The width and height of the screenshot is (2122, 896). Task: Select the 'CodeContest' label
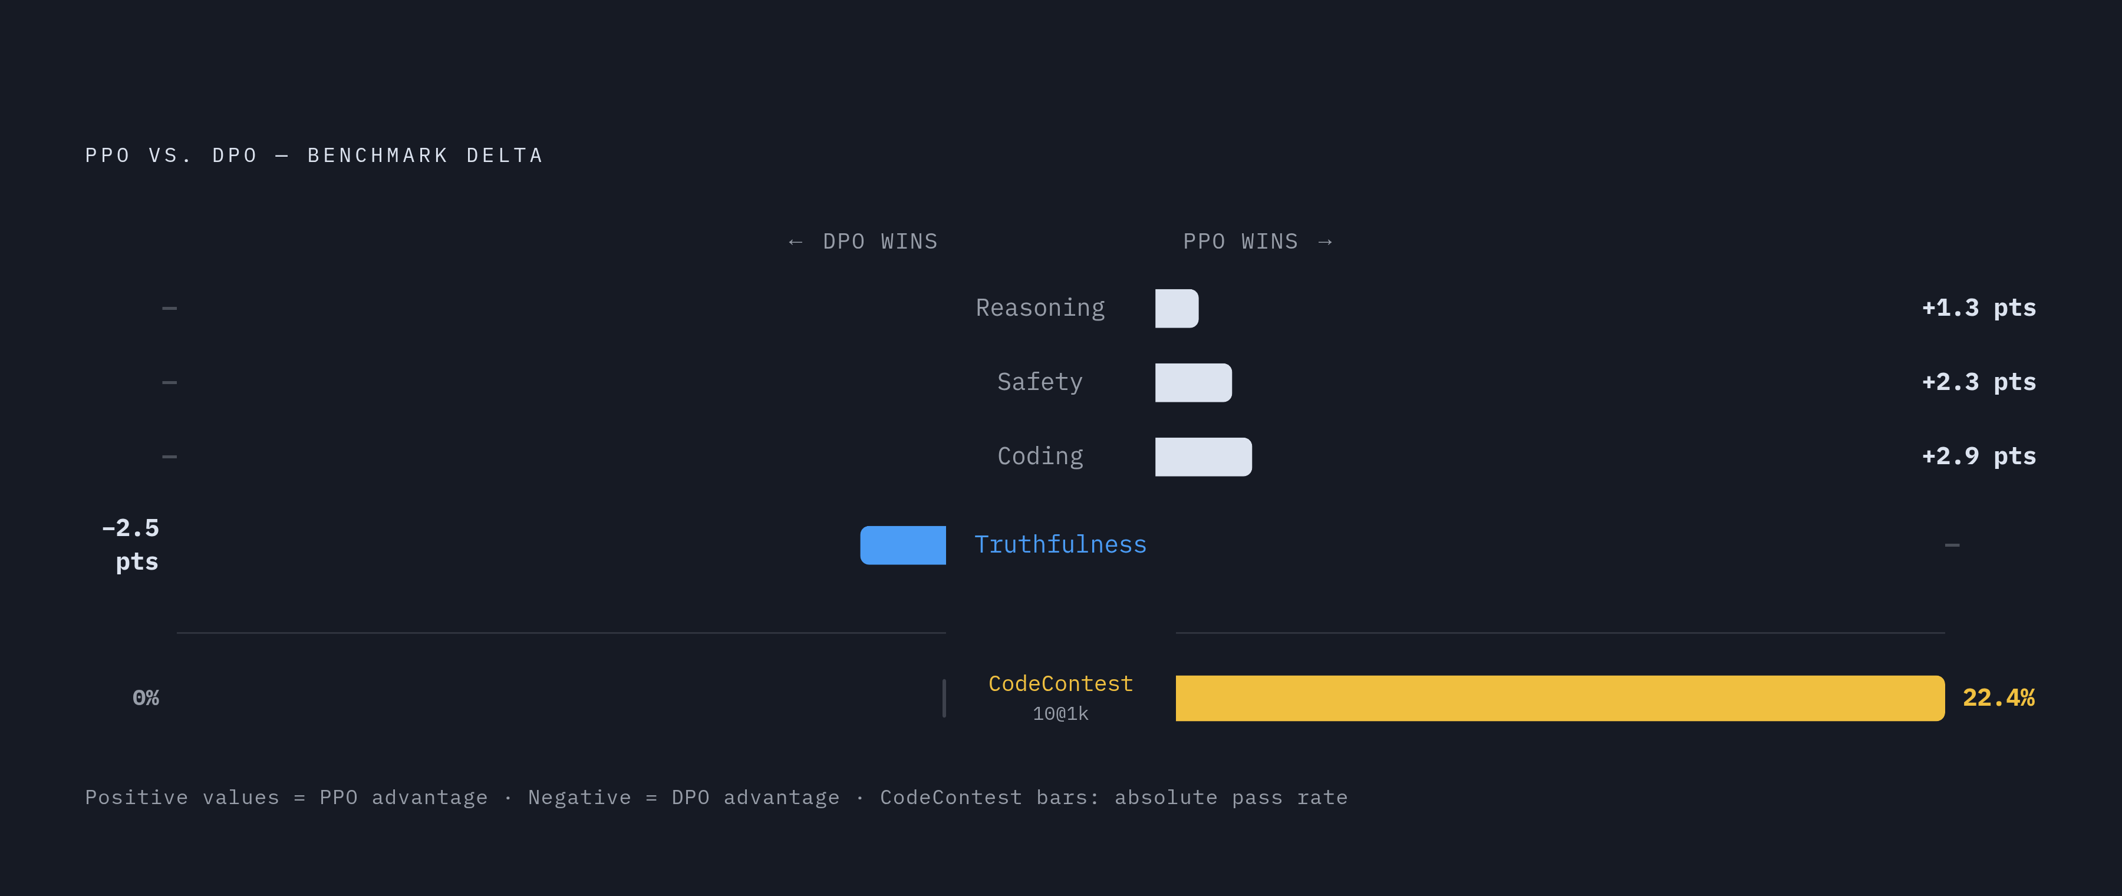coord(1060,683)
